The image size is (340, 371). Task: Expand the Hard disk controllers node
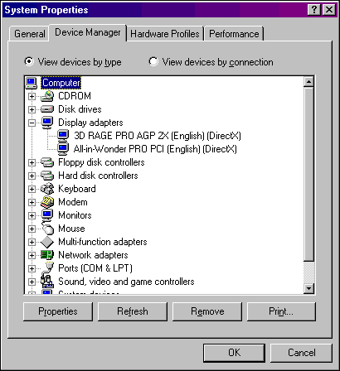pyautogui.click(x=32, y=176)
